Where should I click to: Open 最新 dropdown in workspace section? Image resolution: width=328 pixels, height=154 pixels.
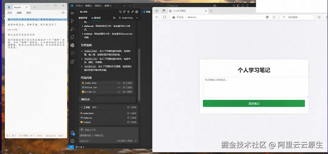[95, 107]
